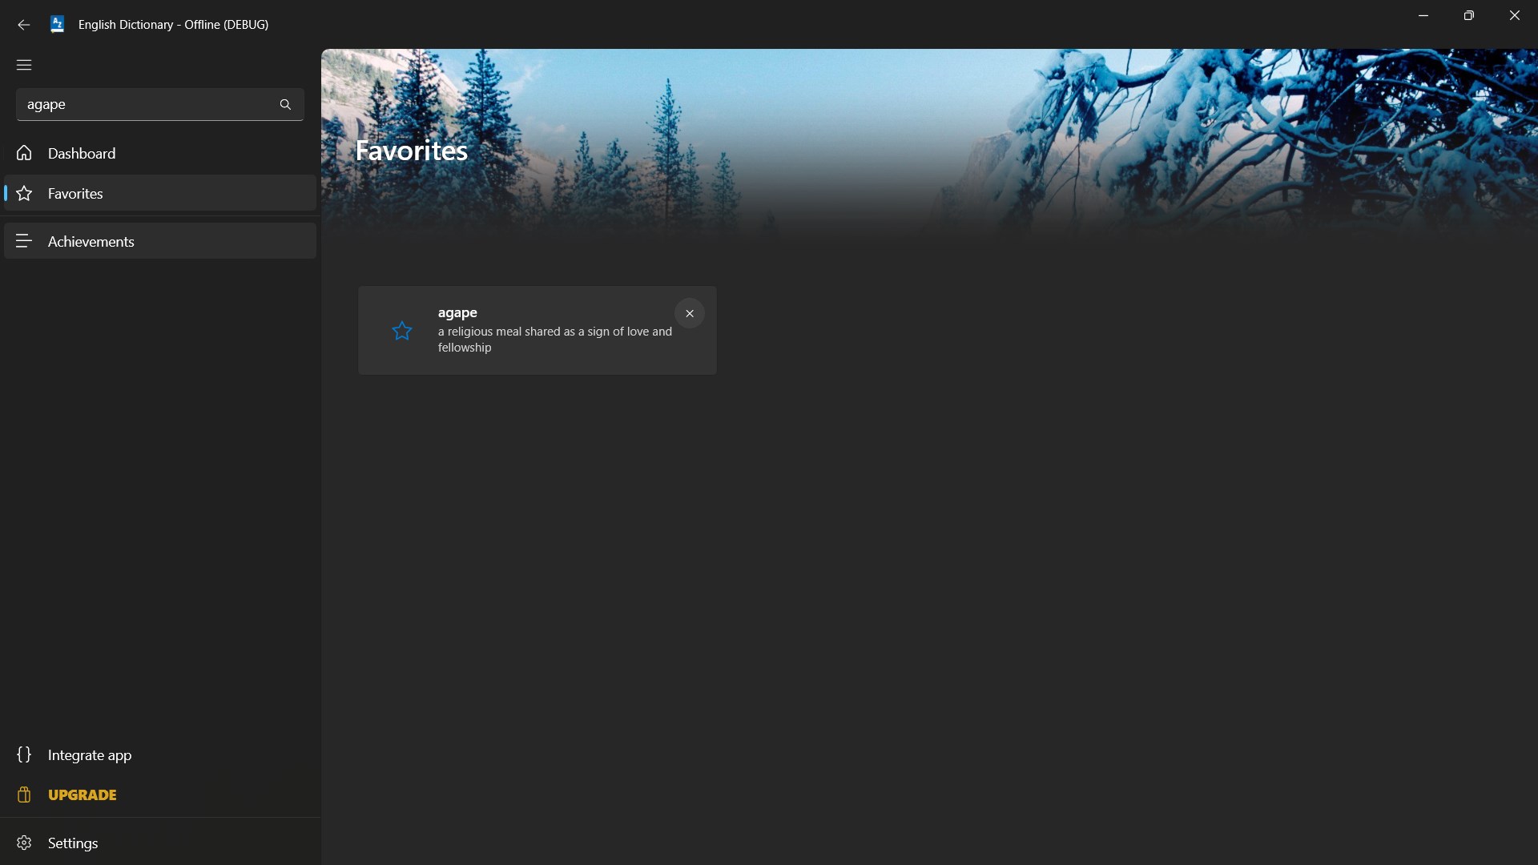Click the UPGRADE gift bag icon
The width and height of the screenshot is (1538, 865).
click(24, 795)
